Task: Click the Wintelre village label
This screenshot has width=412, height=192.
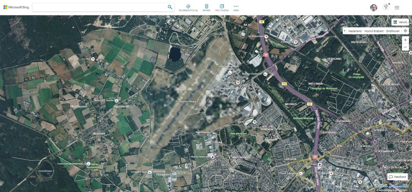Action: (x=99, y=134)
